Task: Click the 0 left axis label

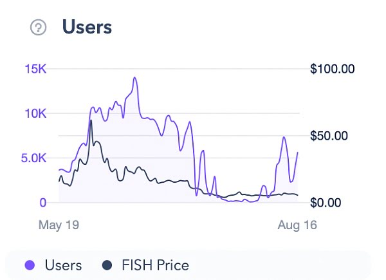Action: point(42,203)
